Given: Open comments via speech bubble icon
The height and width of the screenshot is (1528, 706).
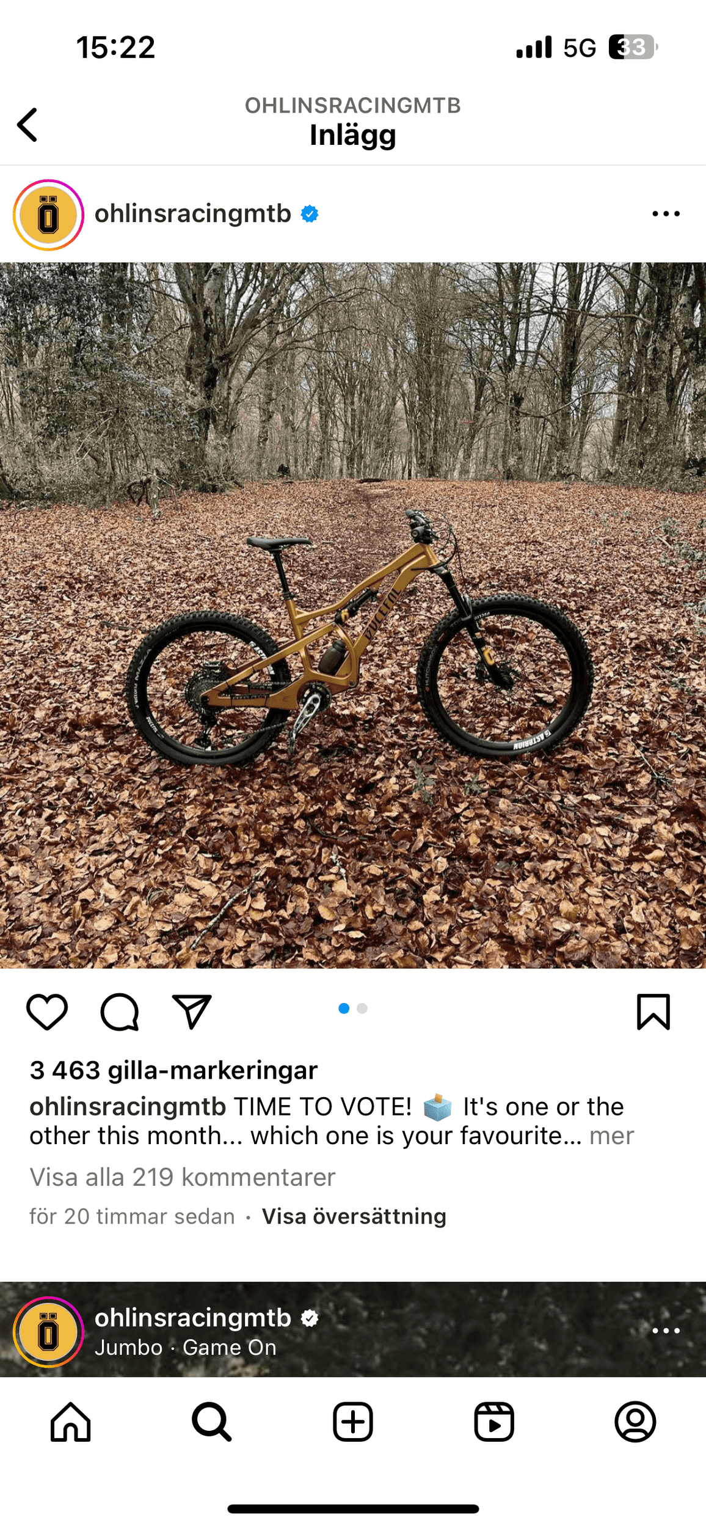Looking at the screenshot, I should pos(120,1012).
